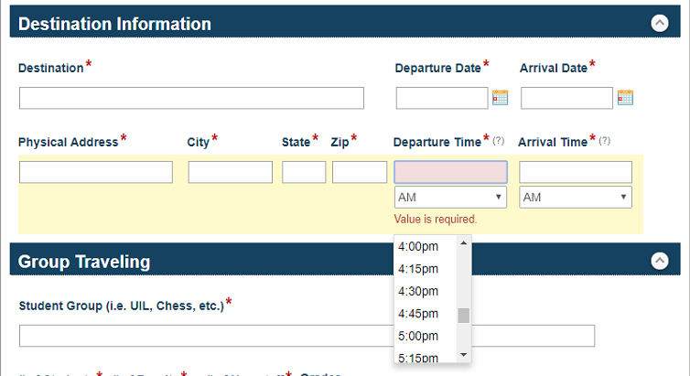The height and width of the screenshot is (376, 690).
Task: Click the time list scroll-up arrow
Action: tap(463, 242)
